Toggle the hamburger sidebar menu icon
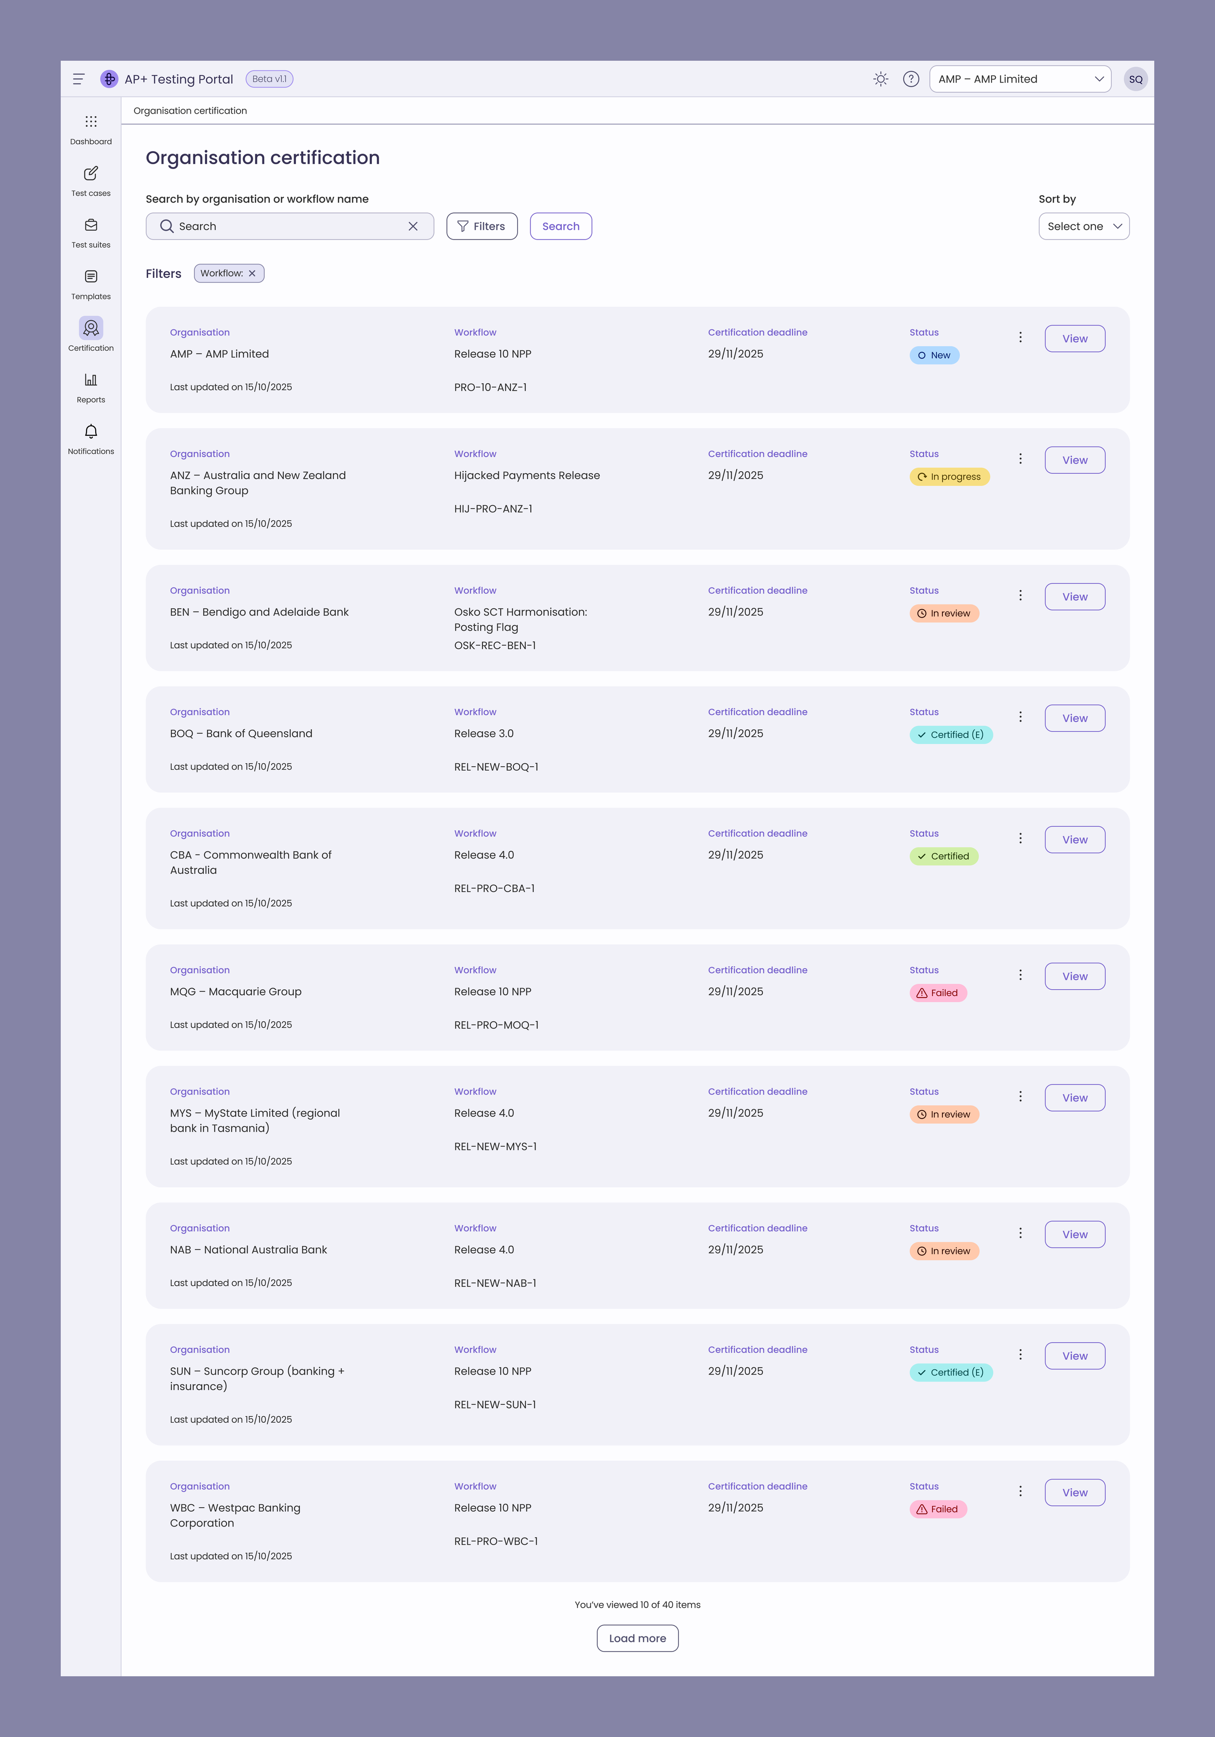 click(x=79, y=79)
